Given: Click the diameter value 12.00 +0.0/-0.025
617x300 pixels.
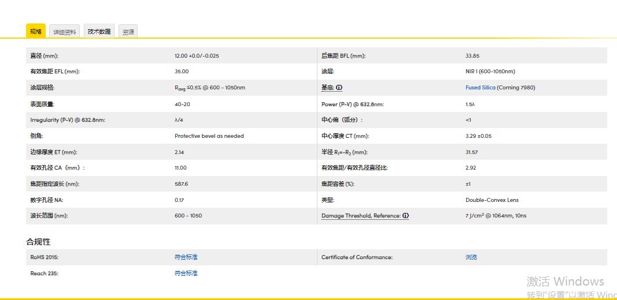Looking at the screenshot, I should tap(197, 56).
